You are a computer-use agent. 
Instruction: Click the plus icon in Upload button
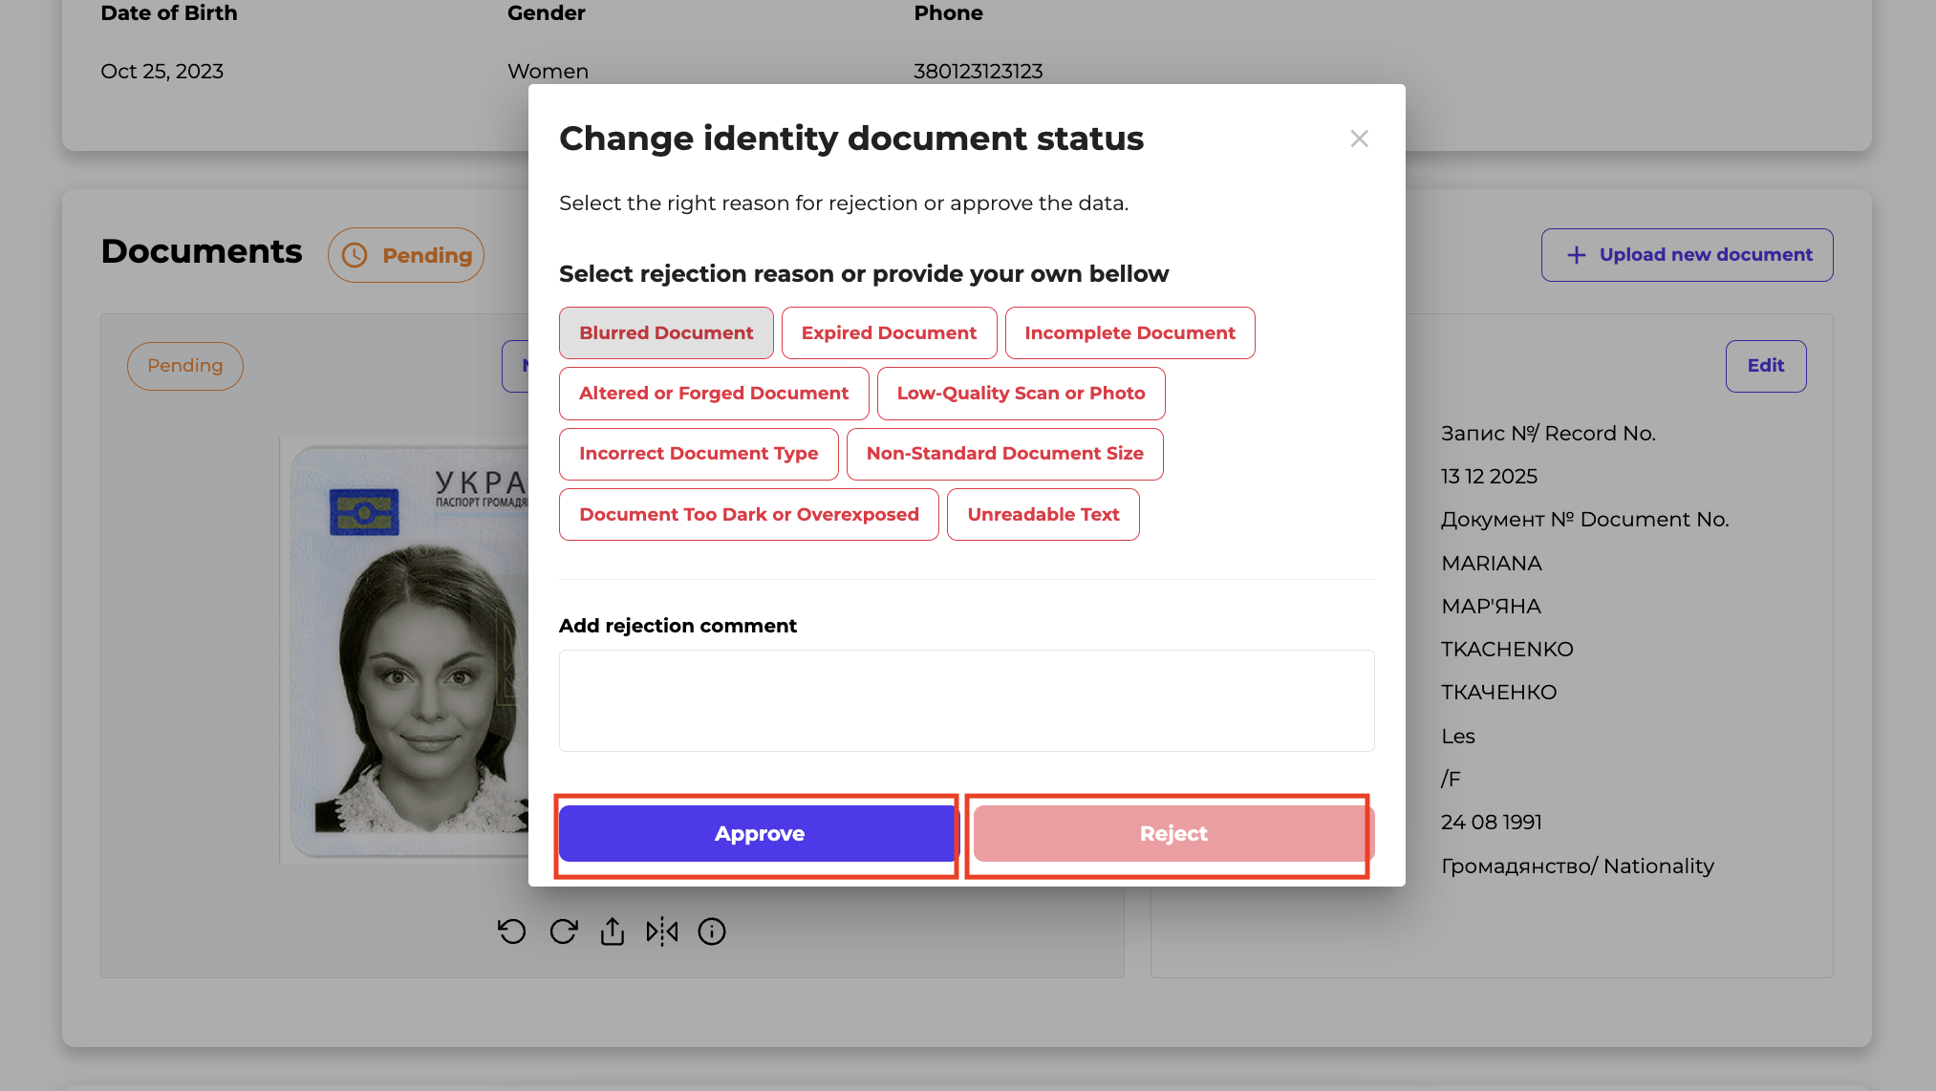1576,255
